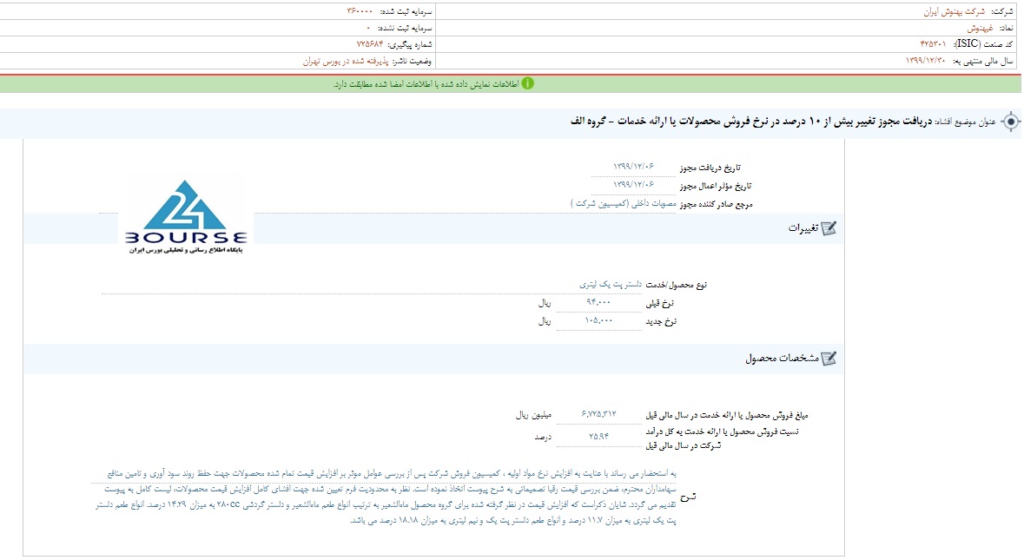
Task: Click the new rate value ۱۰۵,۰۰۰
Action: (x=598, y=320)
